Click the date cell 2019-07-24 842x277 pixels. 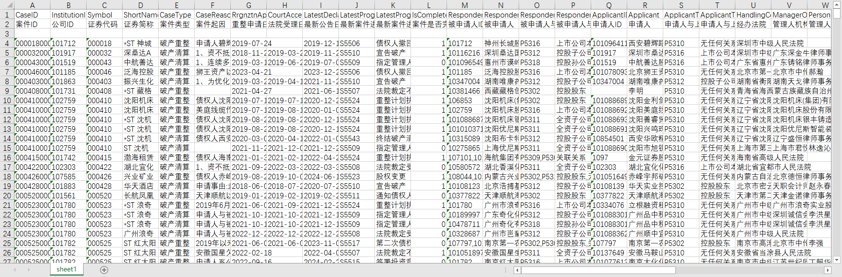tap(248, 43)
